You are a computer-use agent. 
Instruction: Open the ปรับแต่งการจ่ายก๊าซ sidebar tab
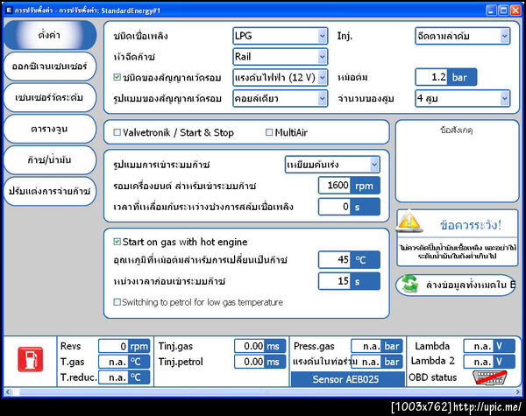(x=50, y=191)
